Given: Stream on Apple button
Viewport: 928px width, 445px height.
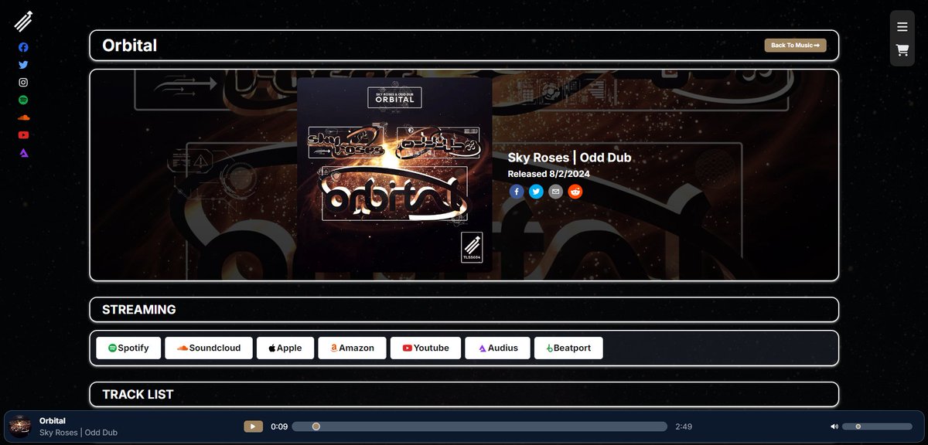Looking at the screenshot, I should tap(285, 348).
